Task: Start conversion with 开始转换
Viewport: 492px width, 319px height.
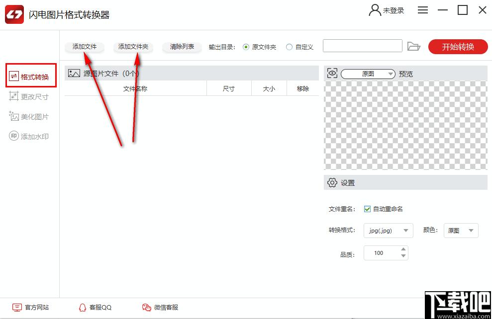Action: tap(458, 47)
